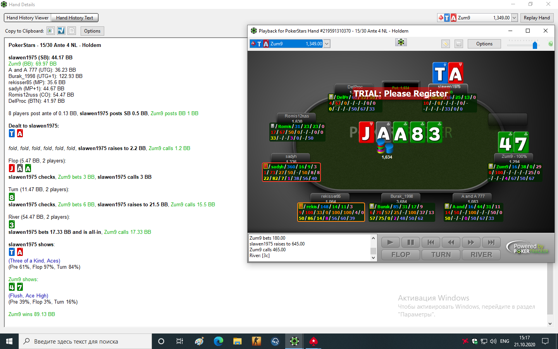Open the note icon on sadyh HUD
This screenshot has width=558, height=349.
(265, 166)
